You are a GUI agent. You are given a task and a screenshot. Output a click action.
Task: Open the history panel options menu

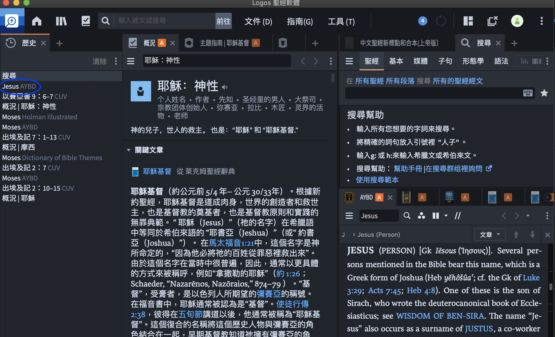(116, 61)
